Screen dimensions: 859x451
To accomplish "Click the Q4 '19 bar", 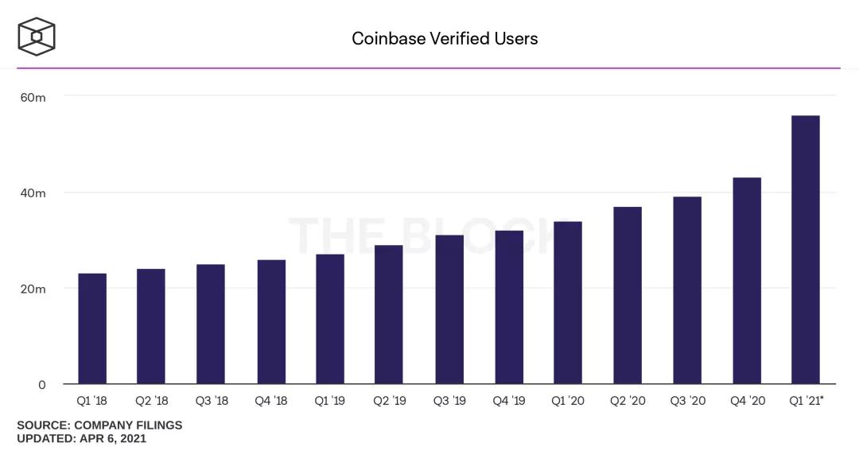I will click(x=509, y=307).
